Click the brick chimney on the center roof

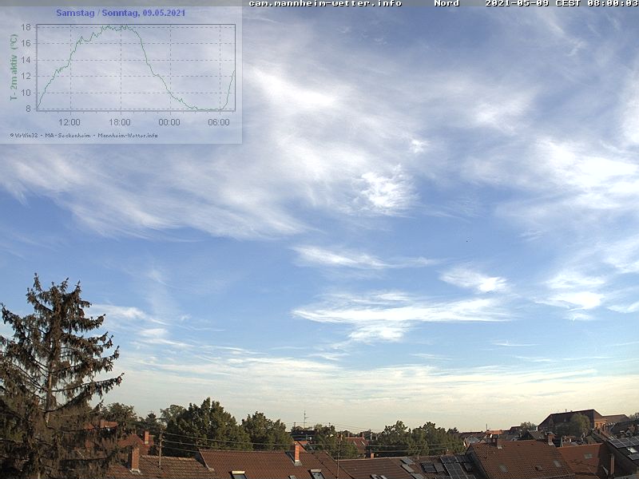coord(297,453)
